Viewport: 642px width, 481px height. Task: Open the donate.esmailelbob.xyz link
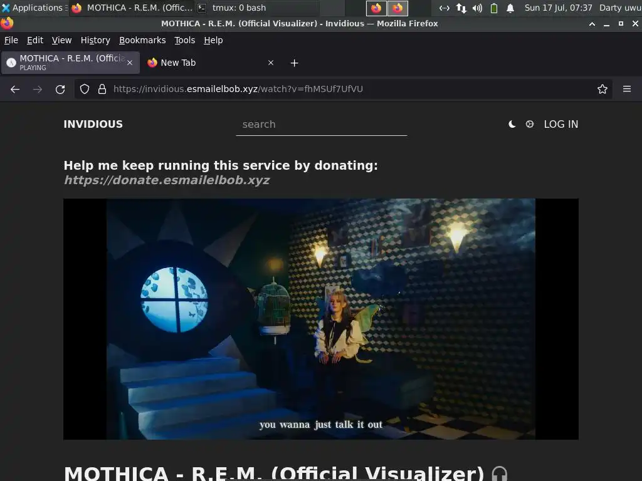click(x=167, y=180)
